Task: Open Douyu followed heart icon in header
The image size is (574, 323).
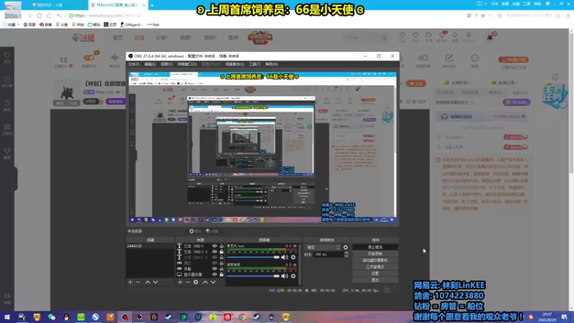Action: click(x=415, y=35)
